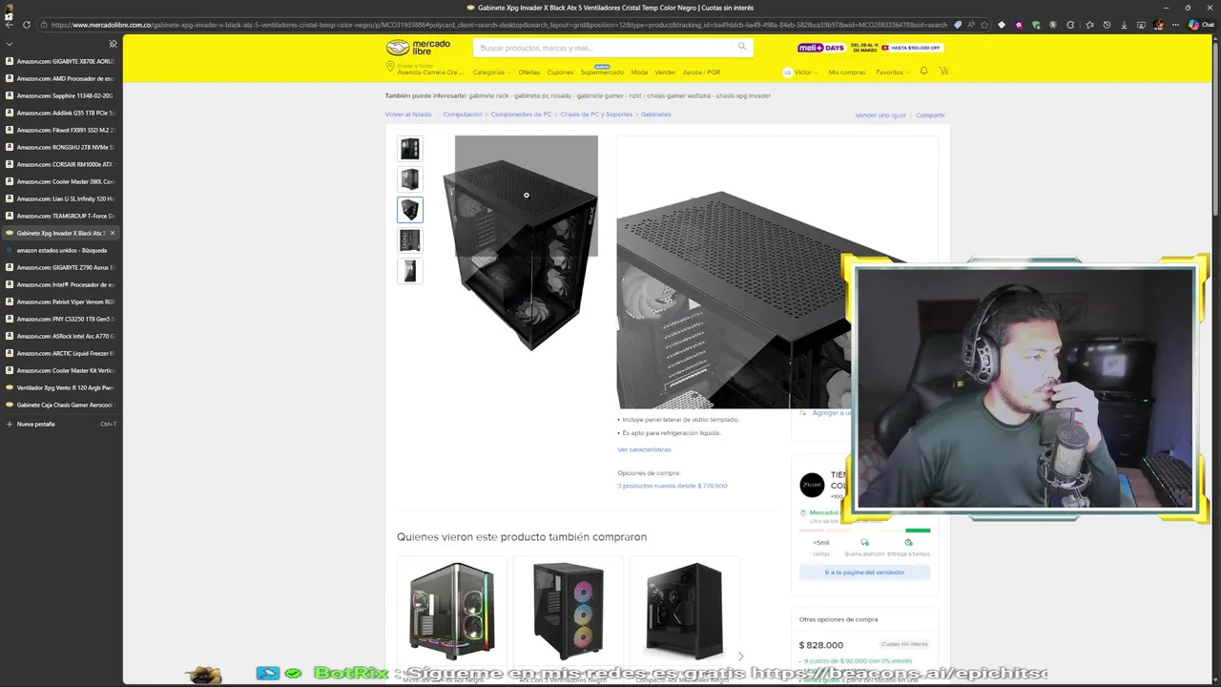Image resolution: width=1221 pixels, height=687 pixels.
Task: Open a new tab with Nueva pestaña
Action: click(x=60, y=424)
